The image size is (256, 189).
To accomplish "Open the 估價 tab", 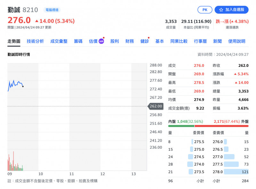I will pos(93,41).
